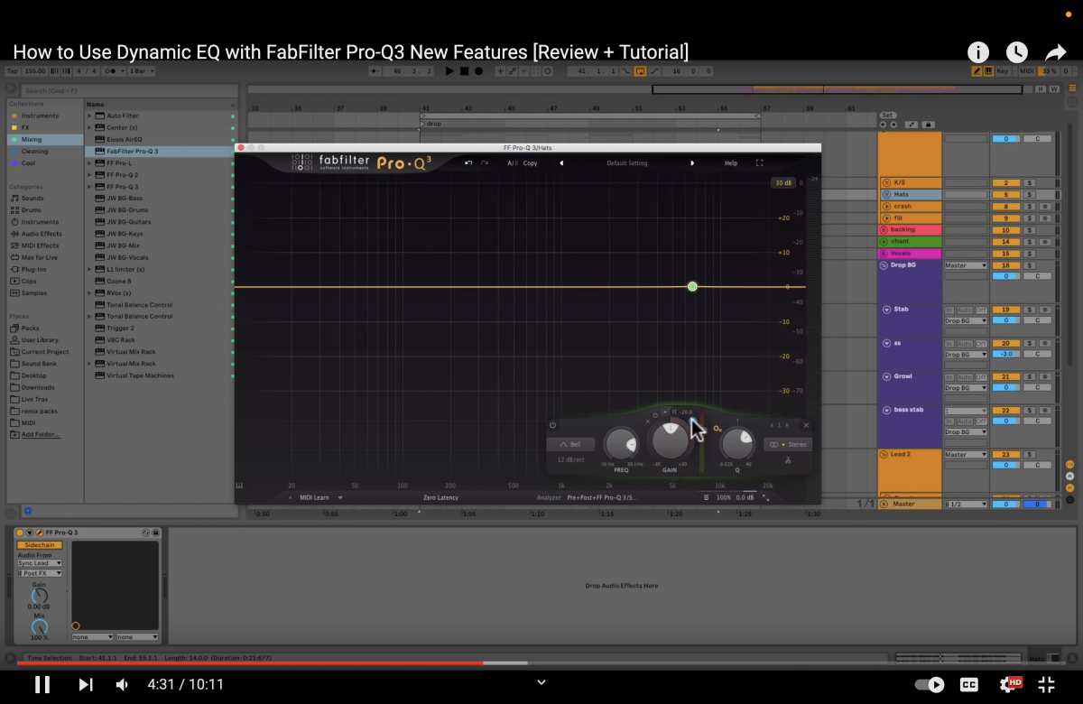Toggle the arrangement loop switch
The width and height of the screenshot is (1083, 704).
[641, 71]
